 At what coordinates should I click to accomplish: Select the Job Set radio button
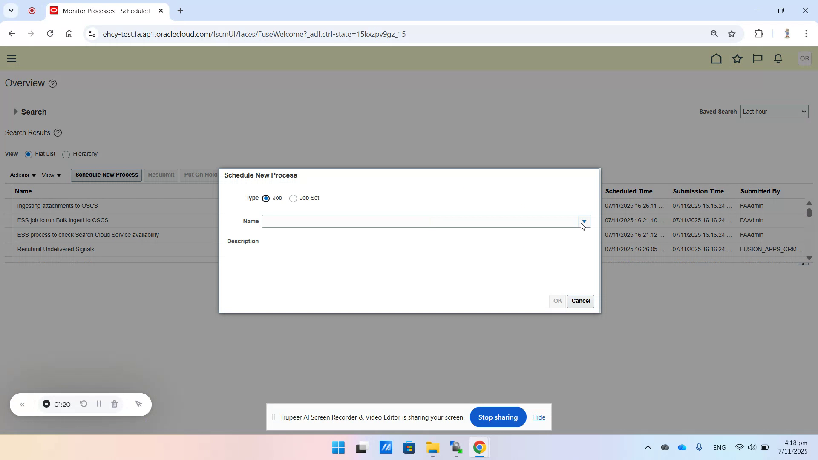point(293,198)
